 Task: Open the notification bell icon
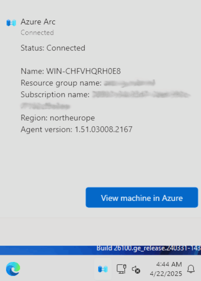[191, 269]
